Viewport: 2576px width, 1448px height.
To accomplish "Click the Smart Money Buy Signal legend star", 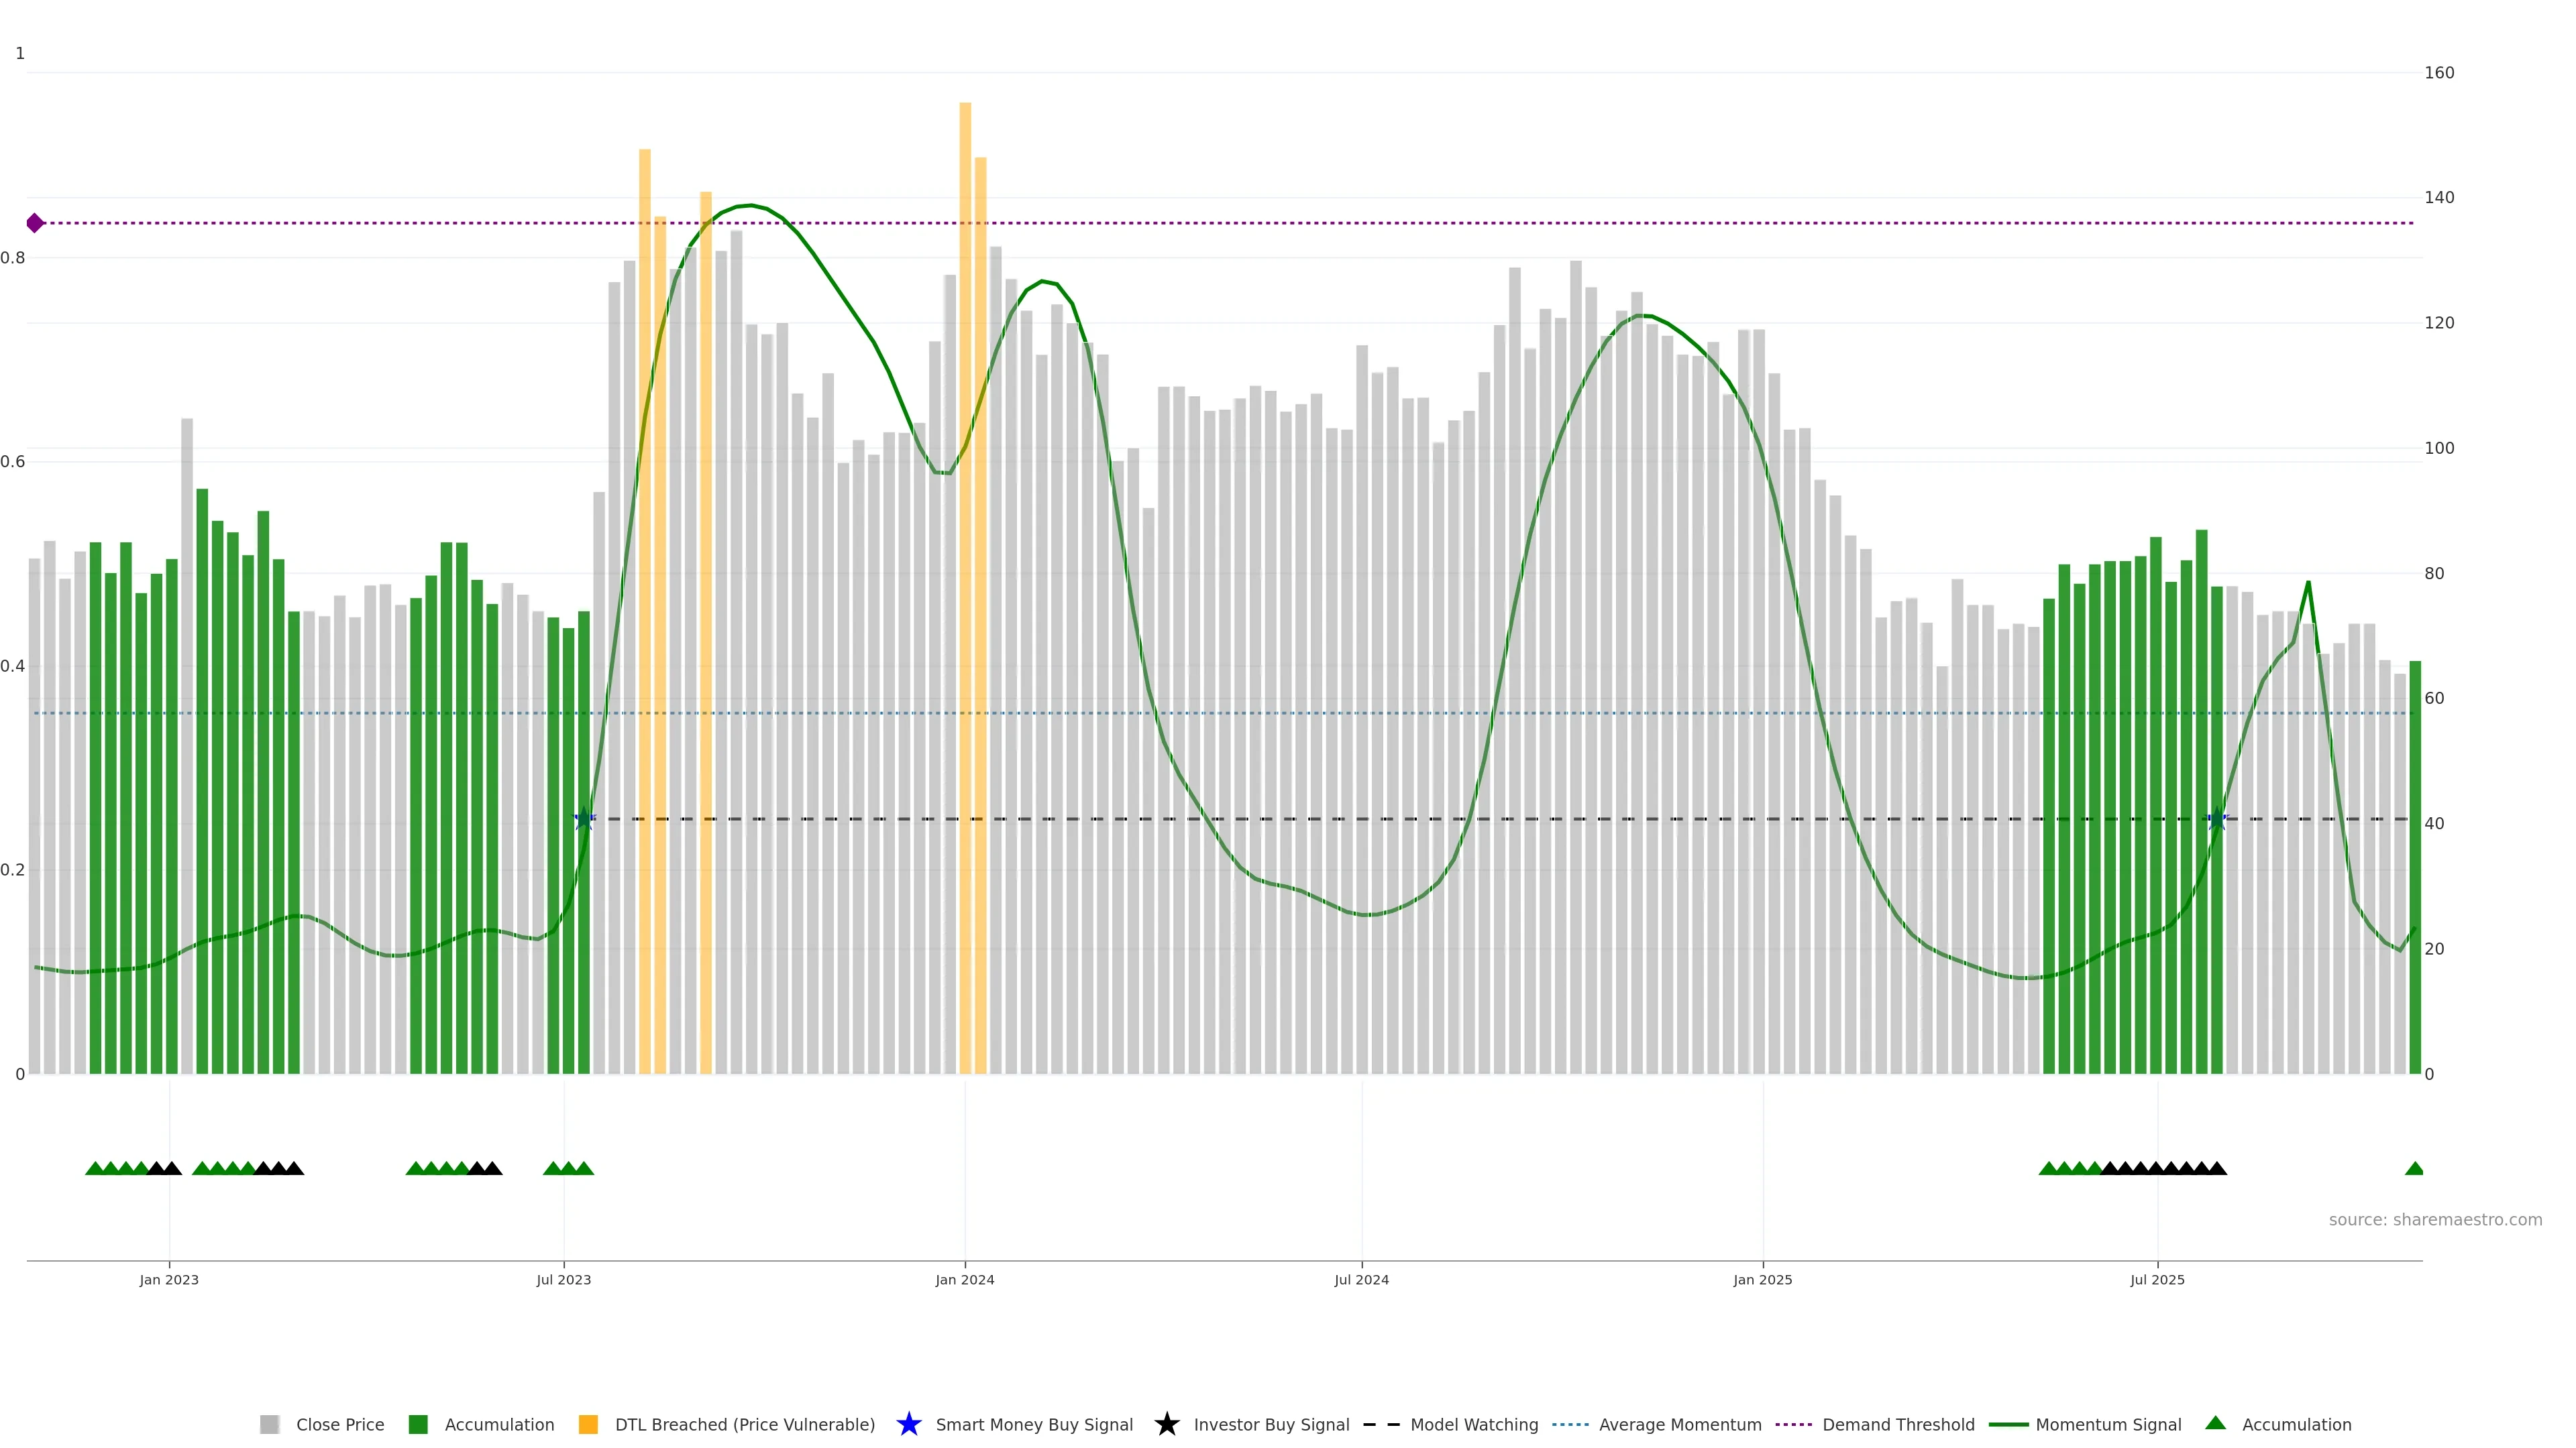I will point(908,1424).
